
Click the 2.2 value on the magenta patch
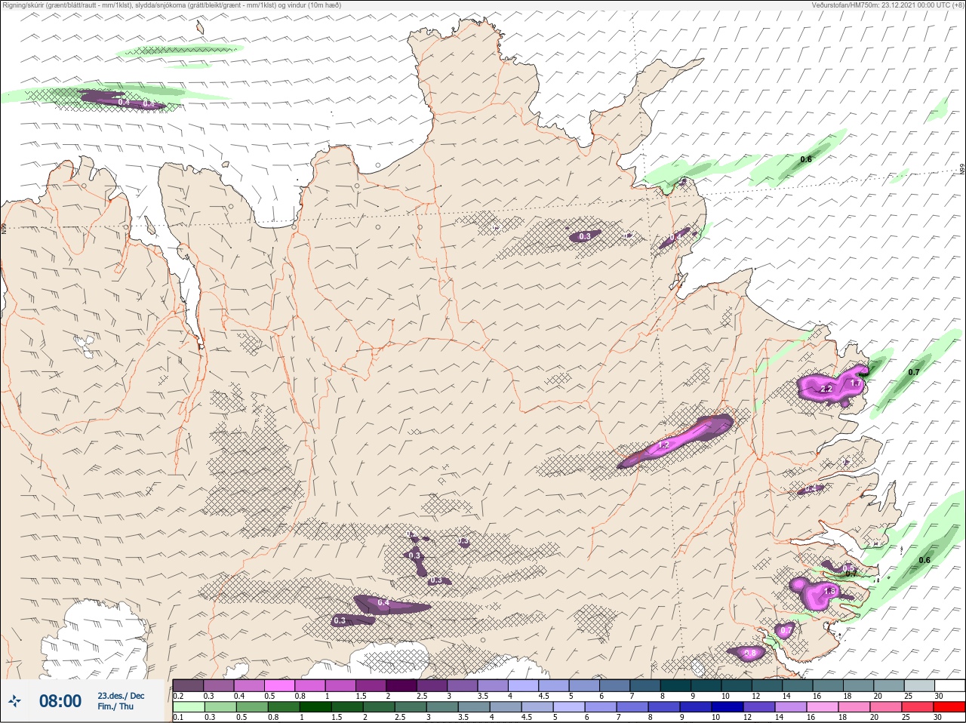coord(826,389)
